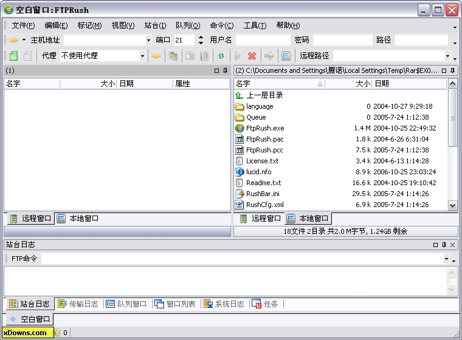Expand the FTP命令 command dropdown
Screen dimensions: 462x340
(446, 259)
